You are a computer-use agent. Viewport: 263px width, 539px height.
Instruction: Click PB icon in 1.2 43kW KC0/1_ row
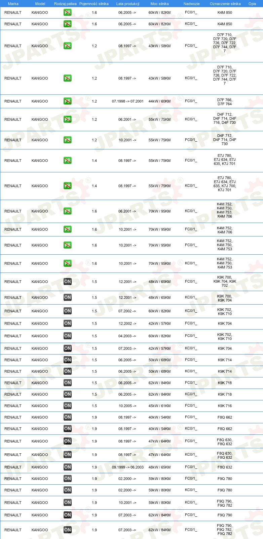coord(68,78)
